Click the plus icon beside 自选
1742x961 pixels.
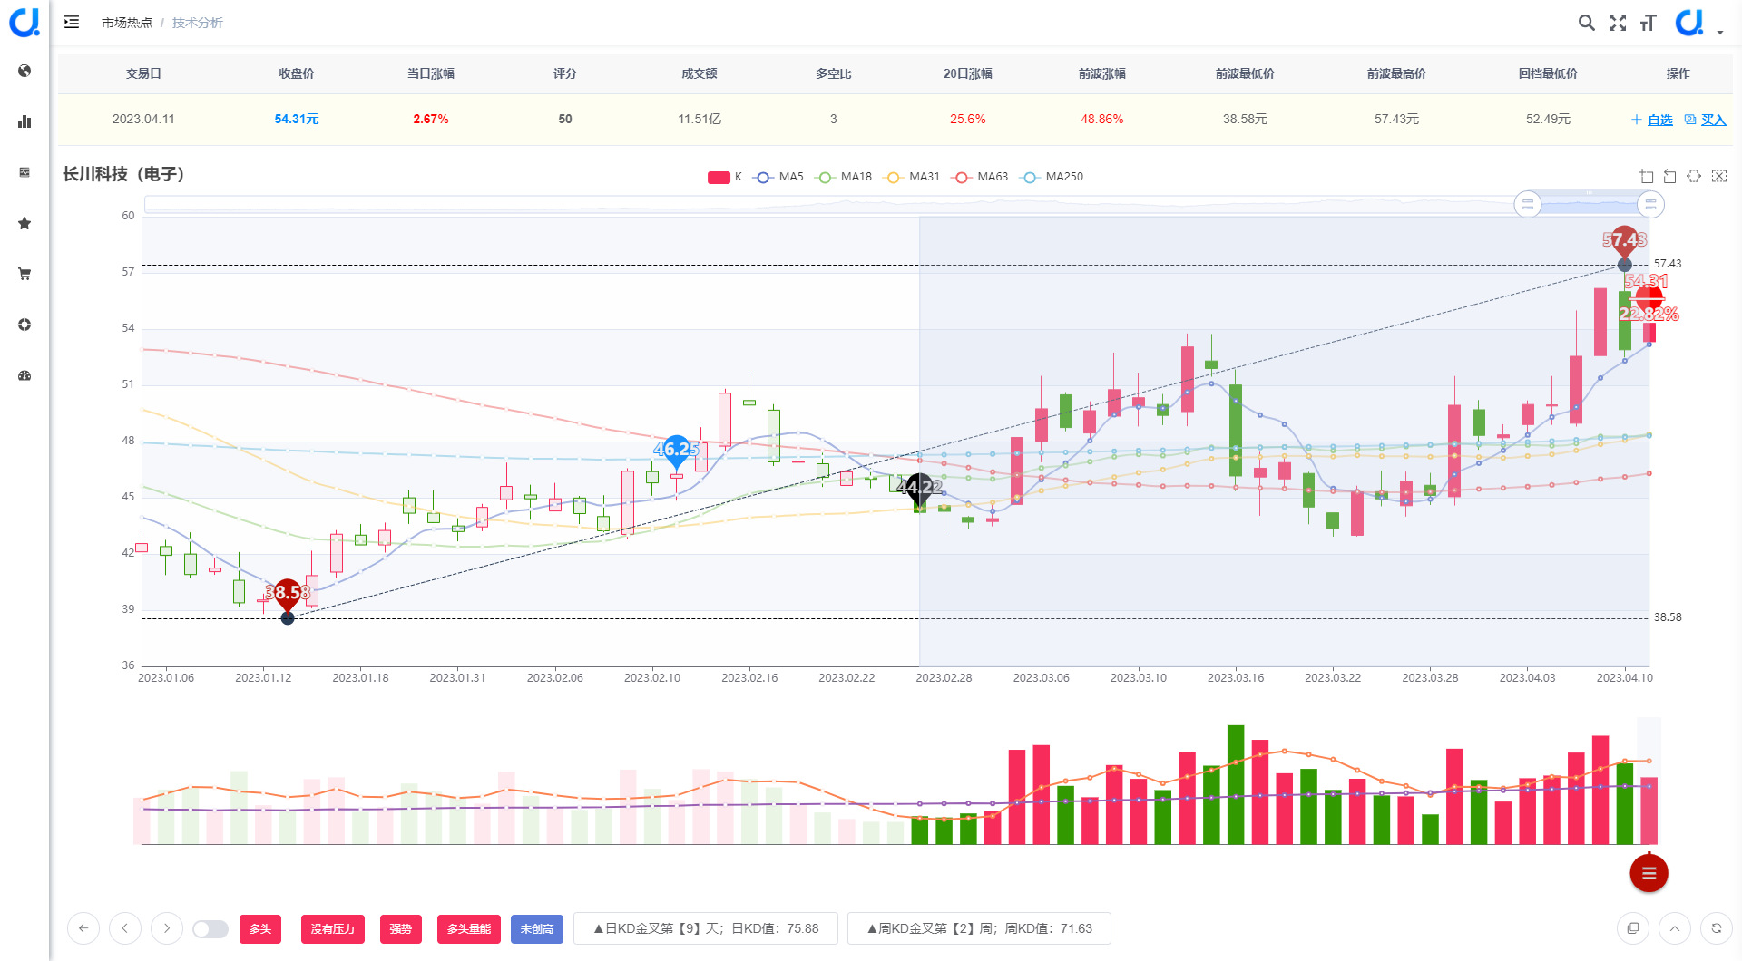tap(1637, 120)
